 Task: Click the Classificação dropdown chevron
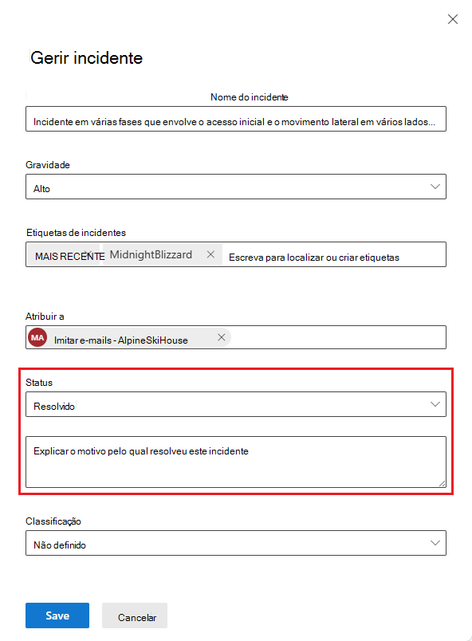[435, 542]
